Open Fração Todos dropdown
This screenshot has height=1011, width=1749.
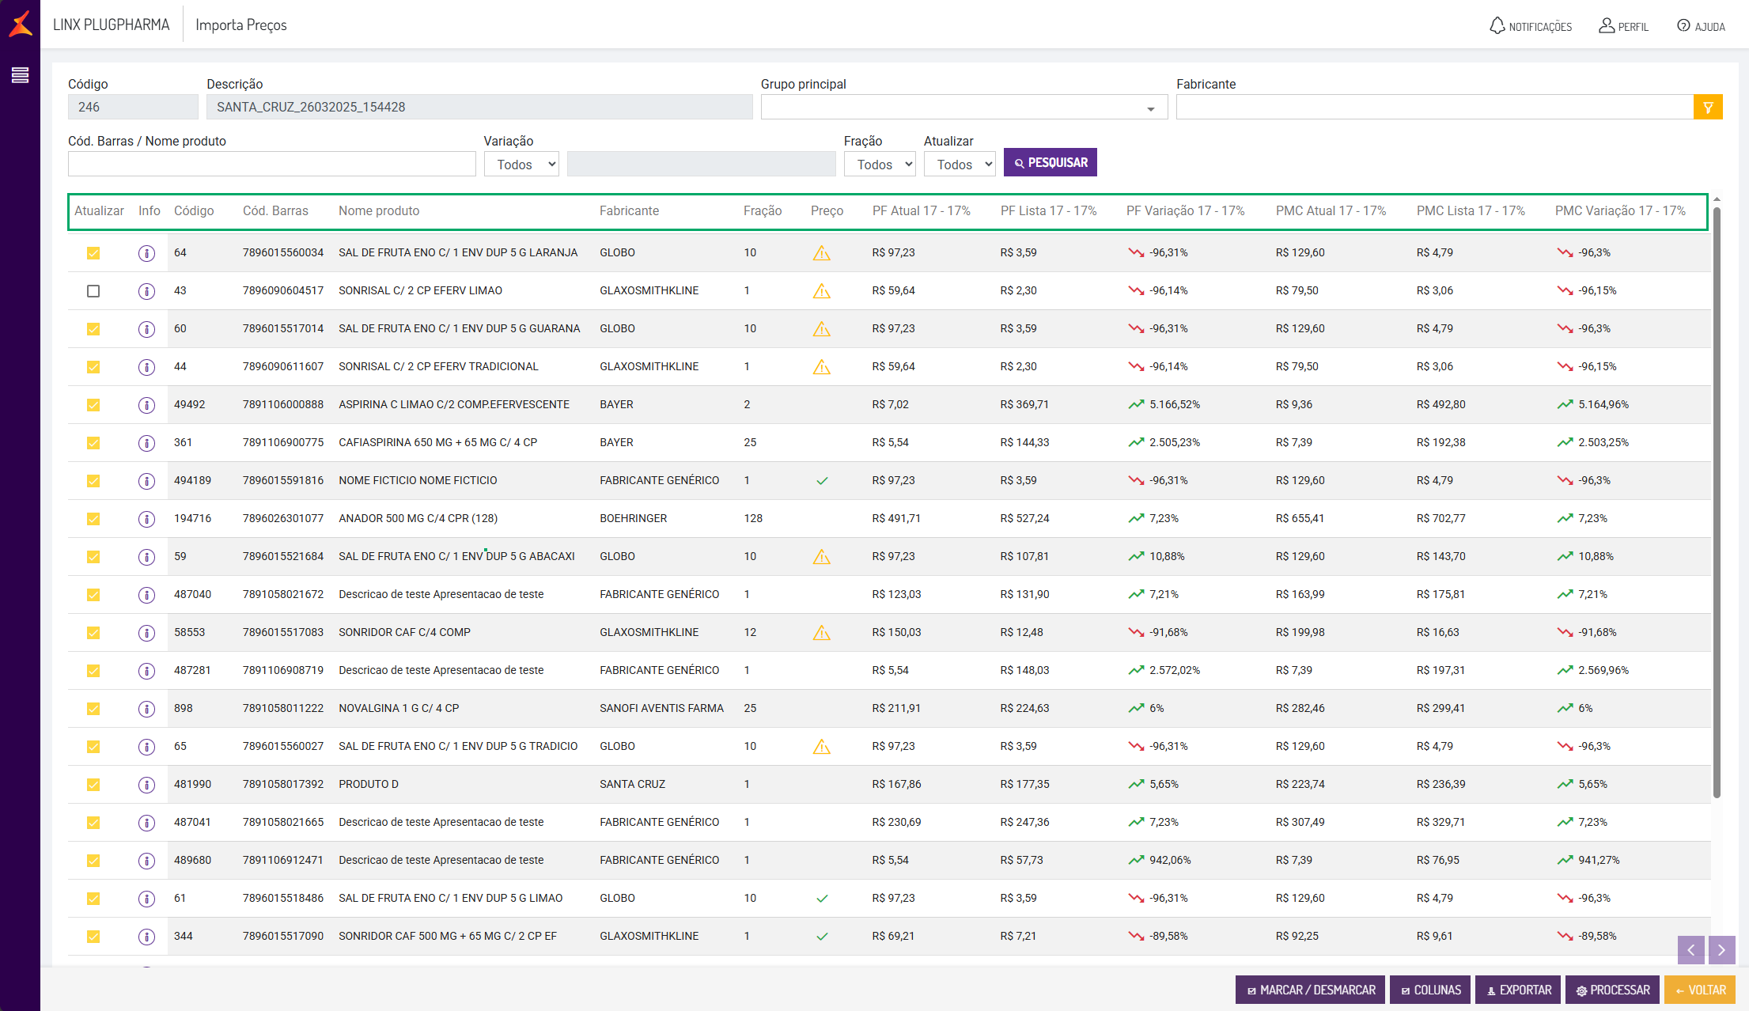[x=880, y=164]
